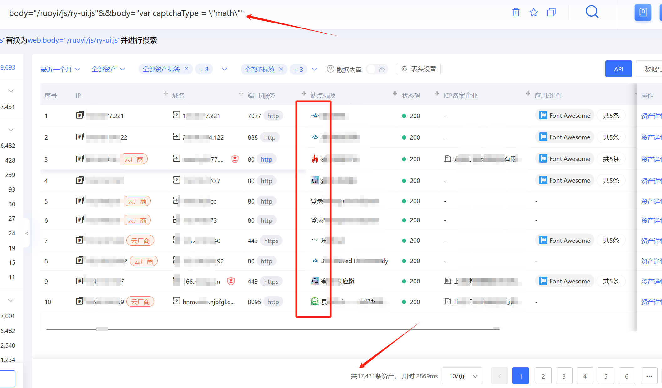Click the red shield icon in row 3

pos(235,159)
